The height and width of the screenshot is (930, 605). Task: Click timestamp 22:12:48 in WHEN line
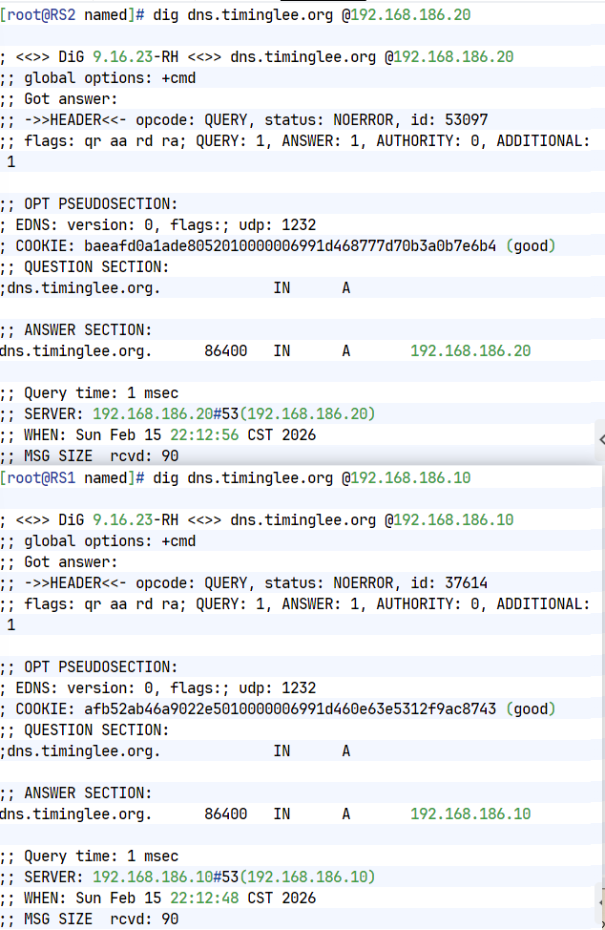pos(204,898)
